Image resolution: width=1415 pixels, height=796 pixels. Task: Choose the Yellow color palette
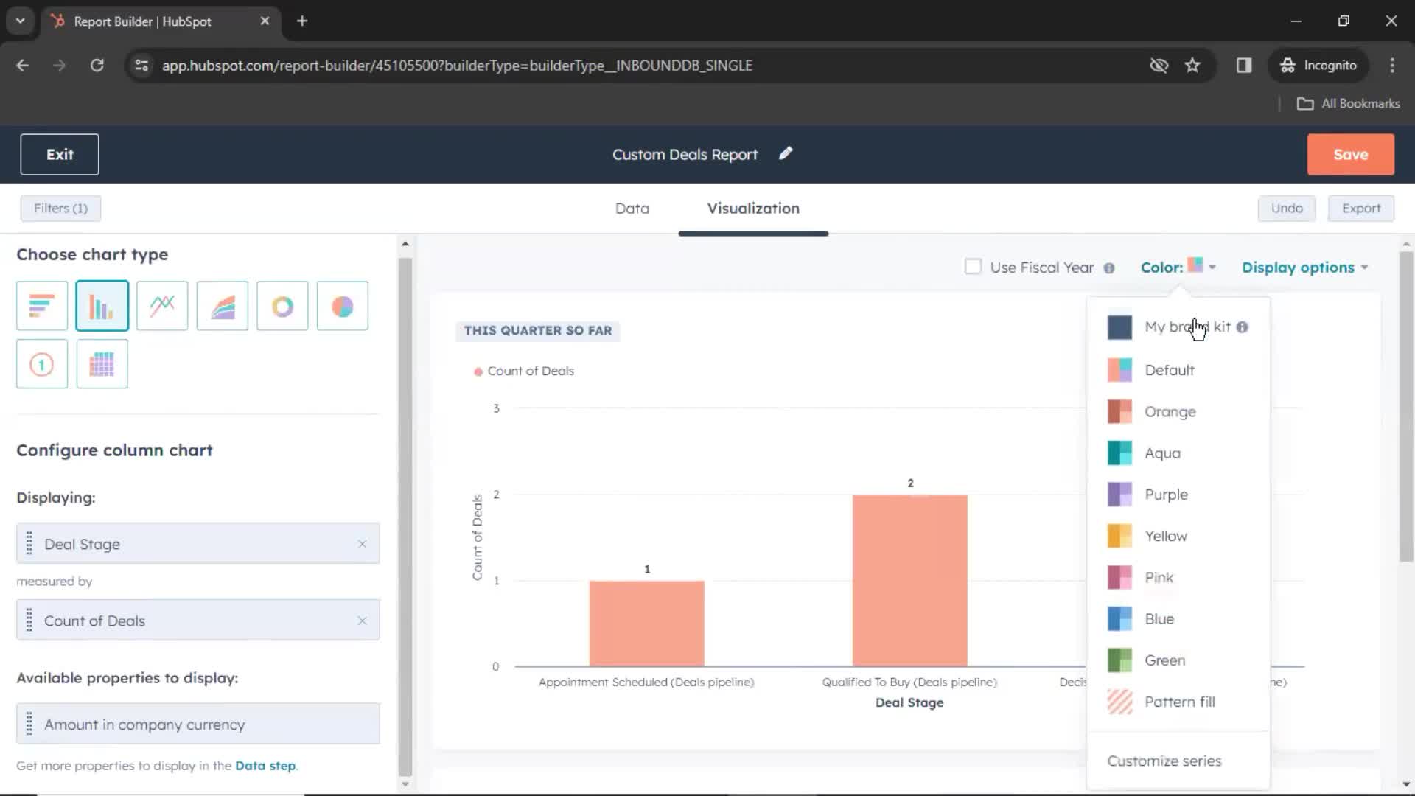pos(1178,536)
